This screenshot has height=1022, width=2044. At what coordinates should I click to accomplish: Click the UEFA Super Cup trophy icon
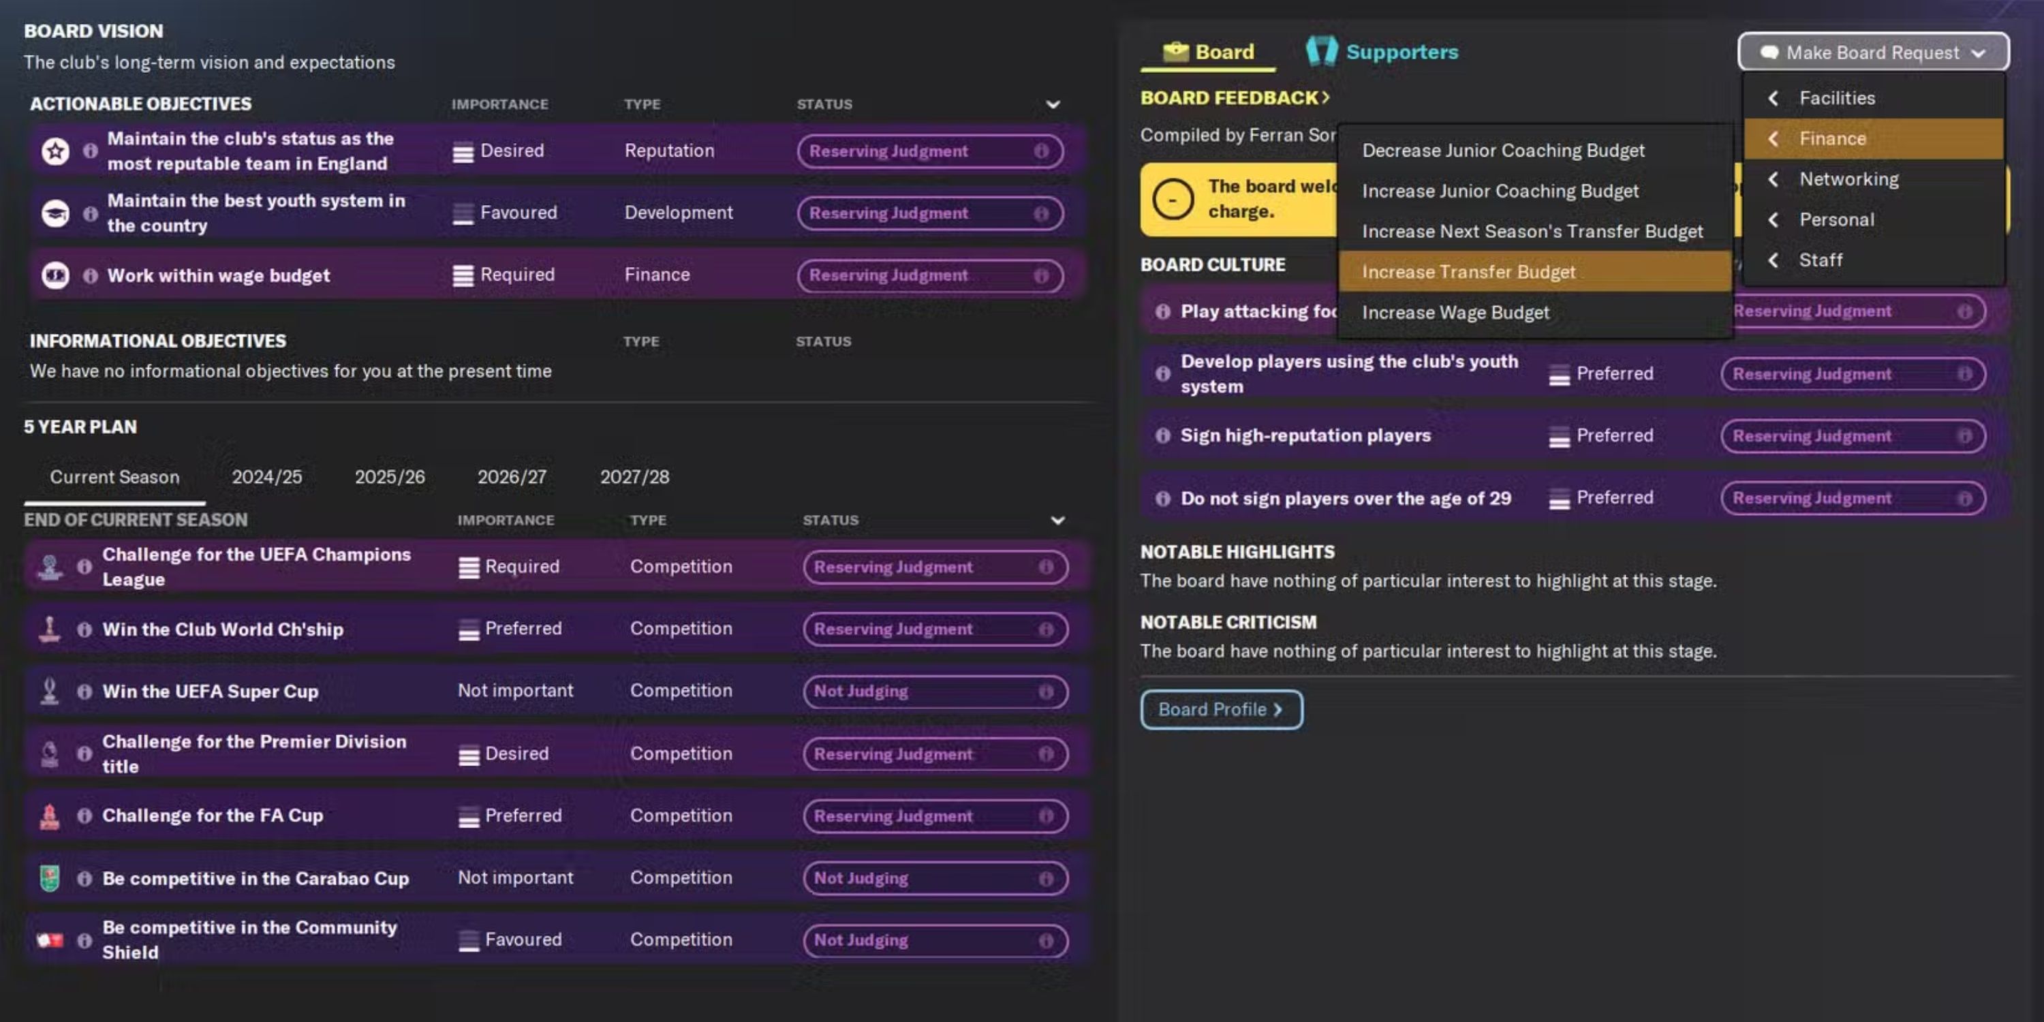50,690
